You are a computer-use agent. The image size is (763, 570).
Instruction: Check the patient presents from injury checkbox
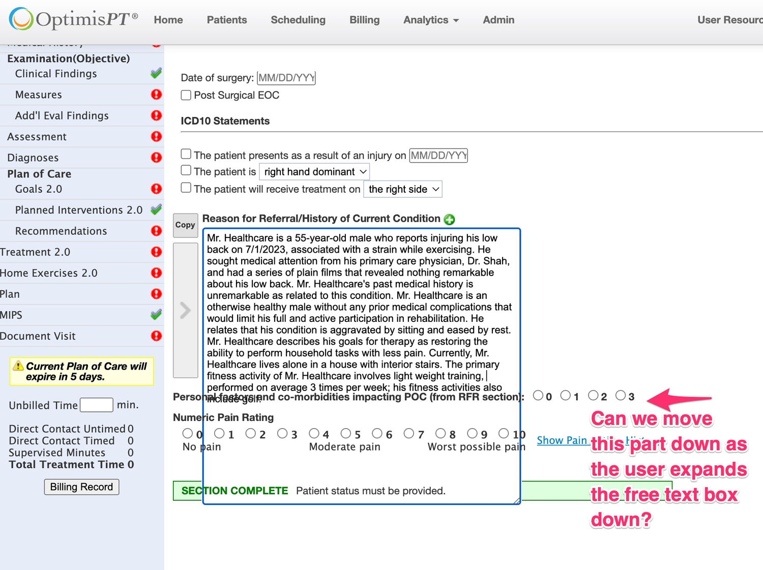coord(186,154)
